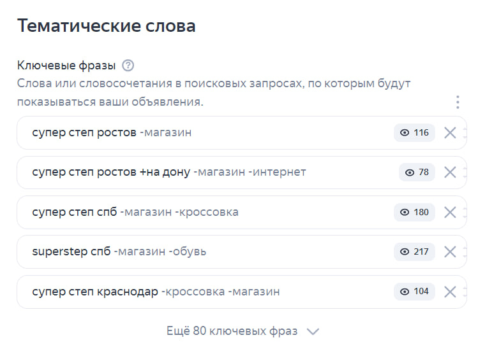Viewport: 478px width, 354px height.
Task: Click the 104 impressions forecast badge
Action: pos(414,292)
